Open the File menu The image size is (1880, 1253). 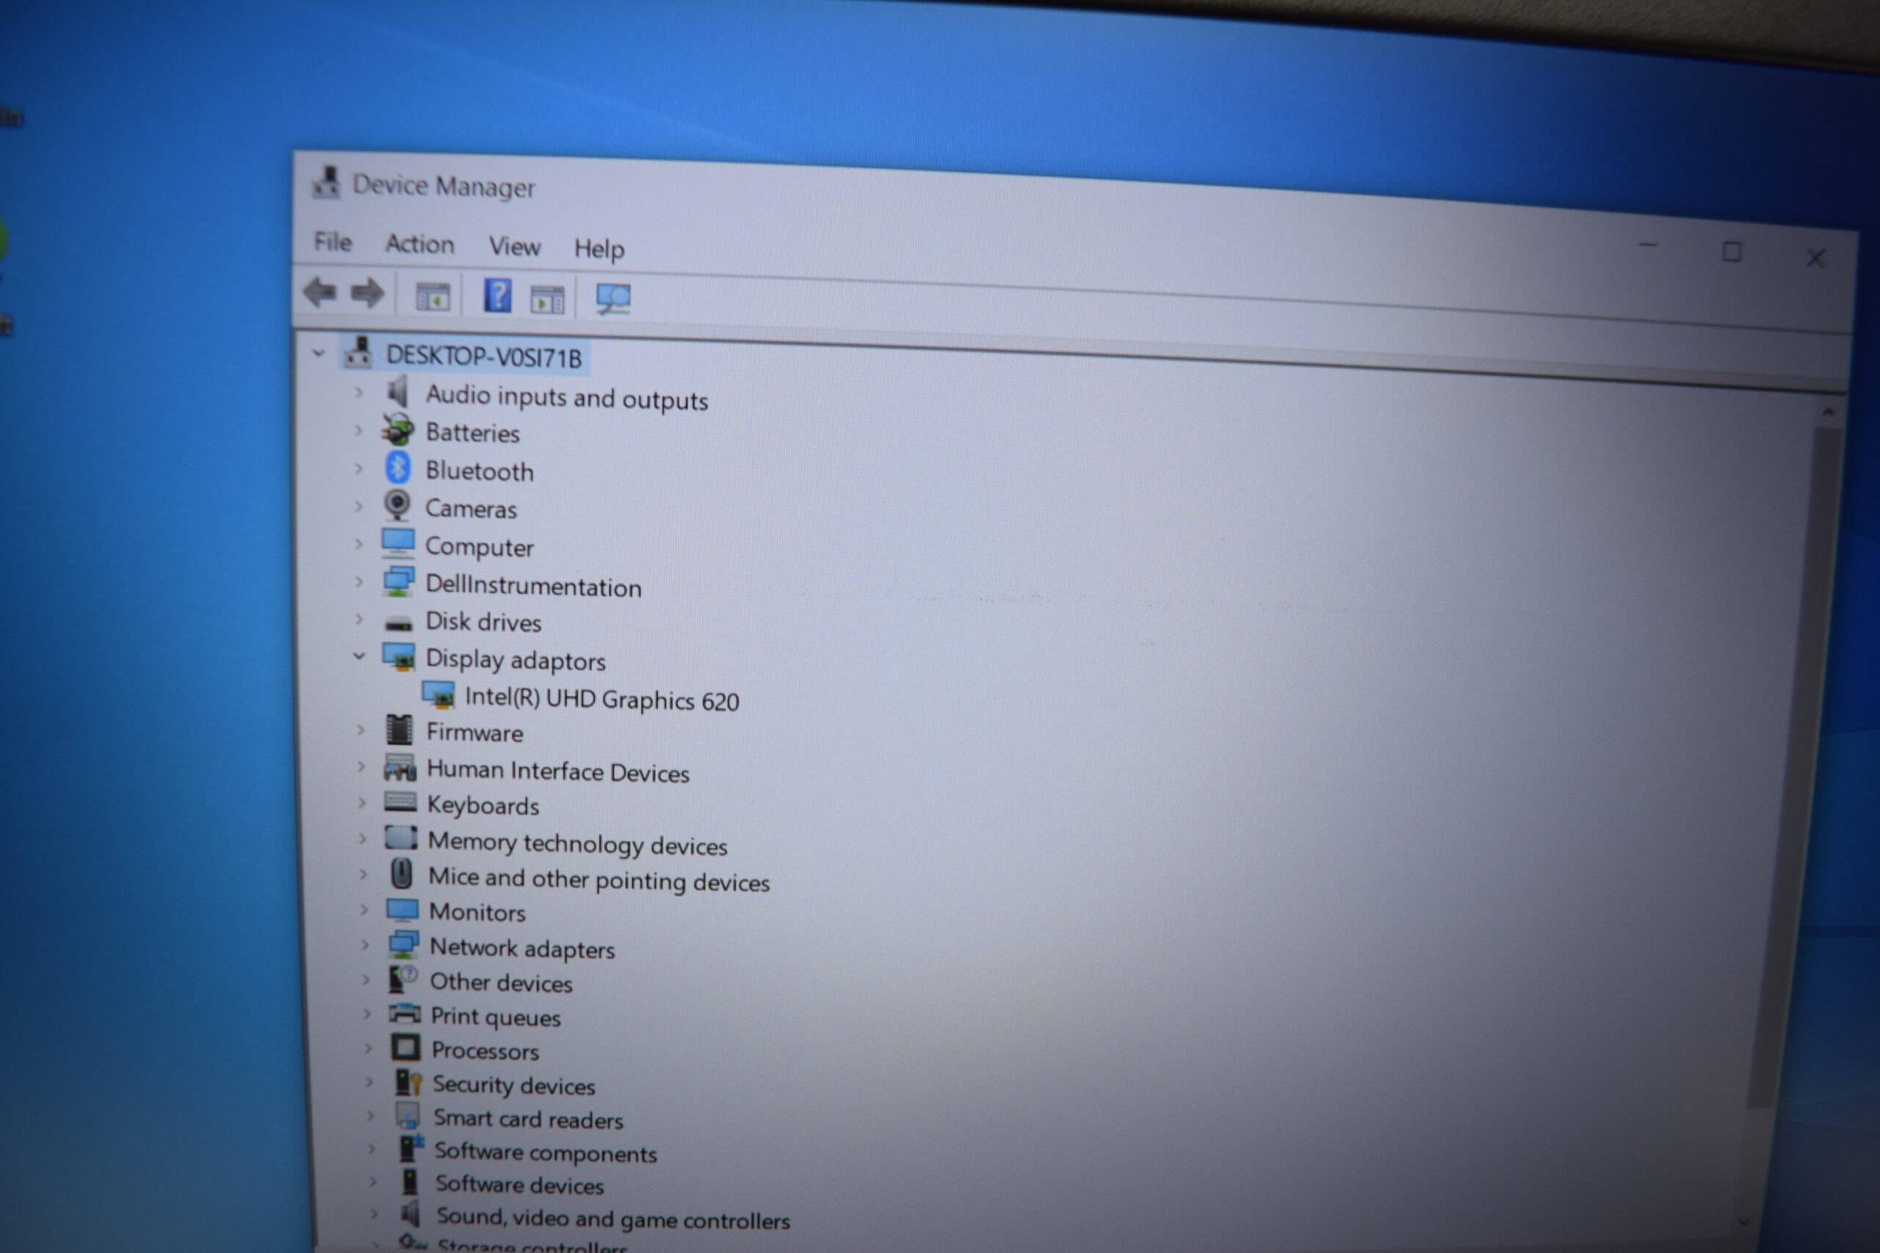point(333,241)
